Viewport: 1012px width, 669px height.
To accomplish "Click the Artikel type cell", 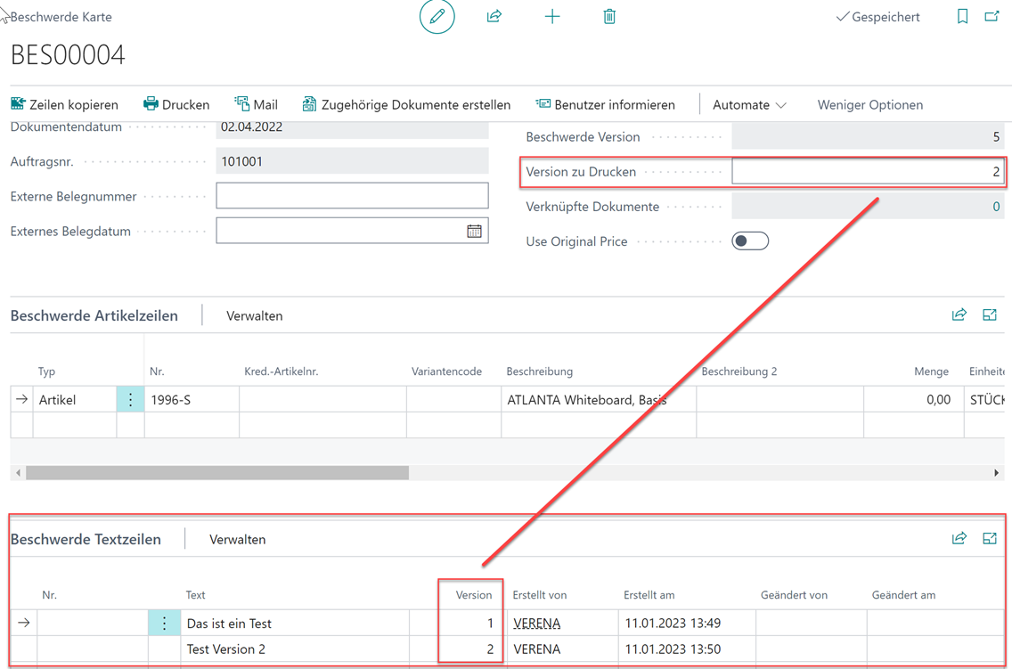I will coord(75,400).
